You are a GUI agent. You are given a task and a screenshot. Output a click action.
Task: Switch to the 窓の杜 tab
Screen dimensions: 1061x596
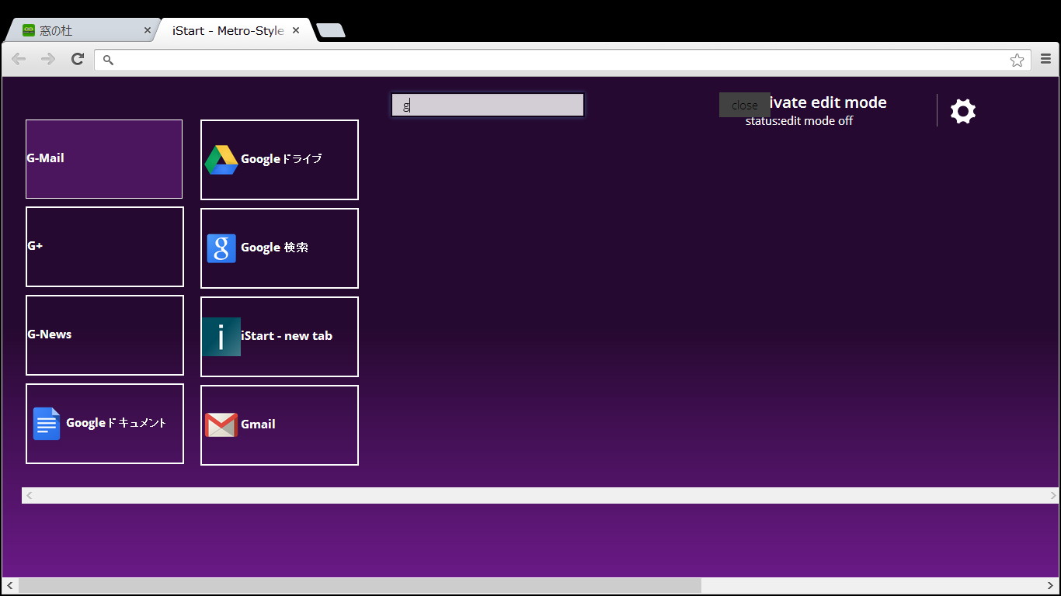coord(82,30)
